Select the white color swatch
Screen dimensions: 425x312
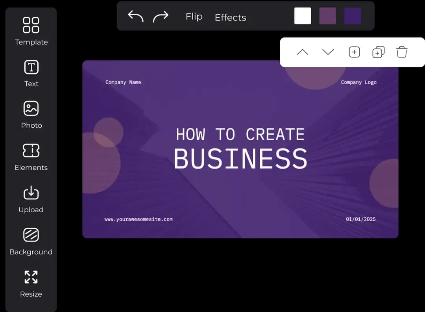(303, 16)
